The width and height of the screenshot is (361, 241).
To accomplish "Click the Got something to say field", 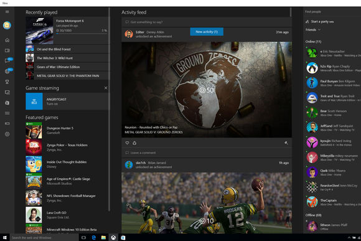I will [207, 22].
